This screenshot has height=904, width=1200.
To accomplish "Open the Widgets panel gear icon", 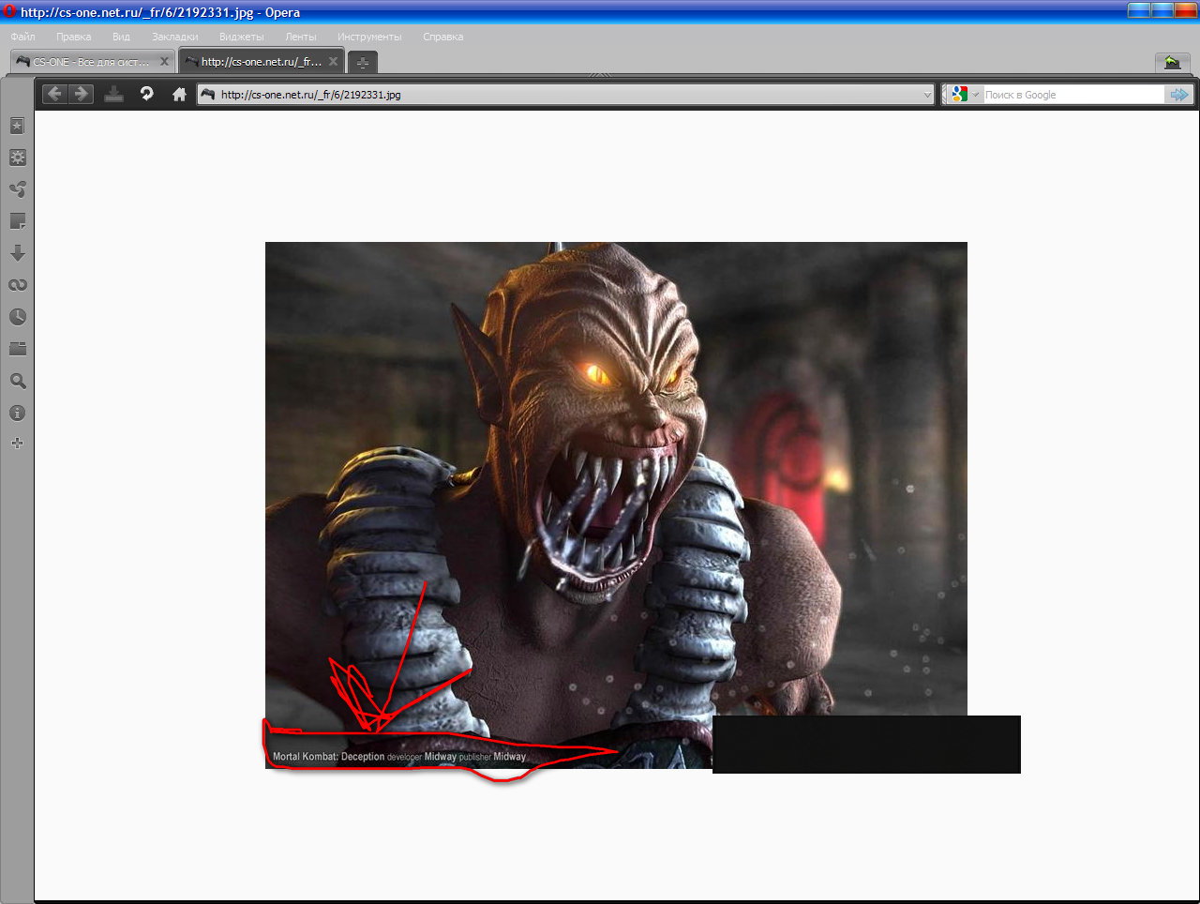I will [x=17, y=158].
